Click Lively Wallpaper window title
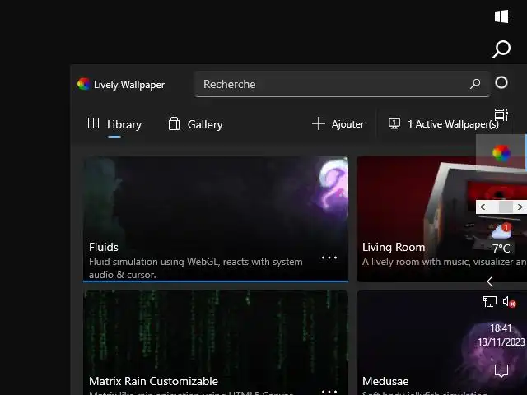The width and height of the screenshot is (527, 395). click(129, 84)
